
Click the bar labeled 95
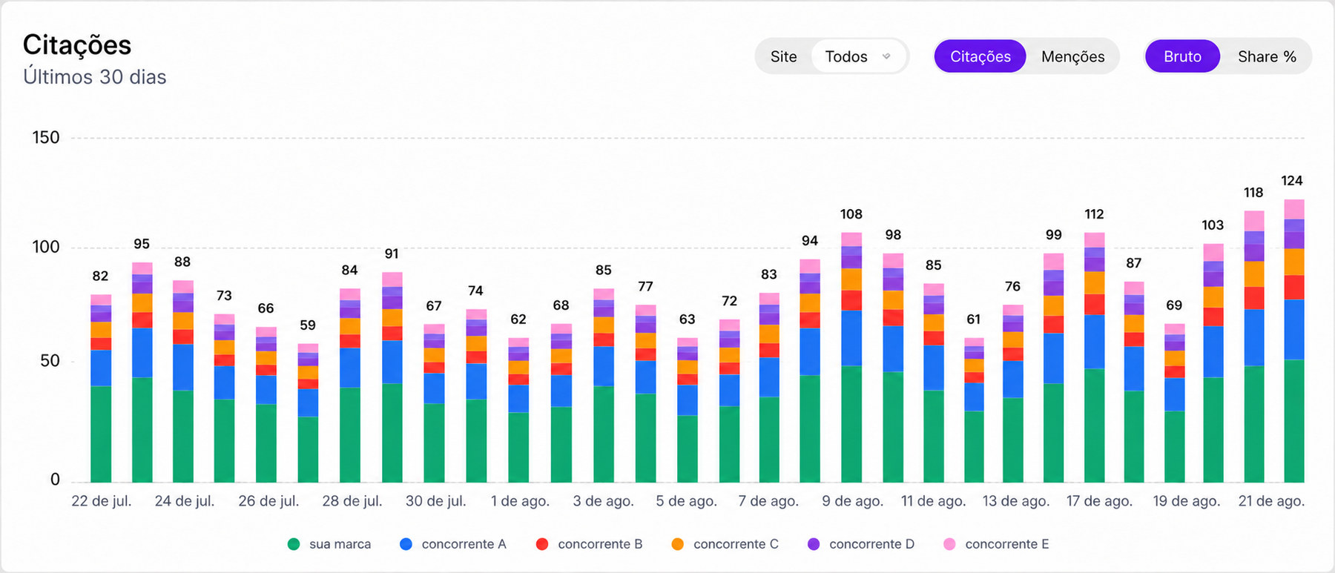[x=142, y=373]
